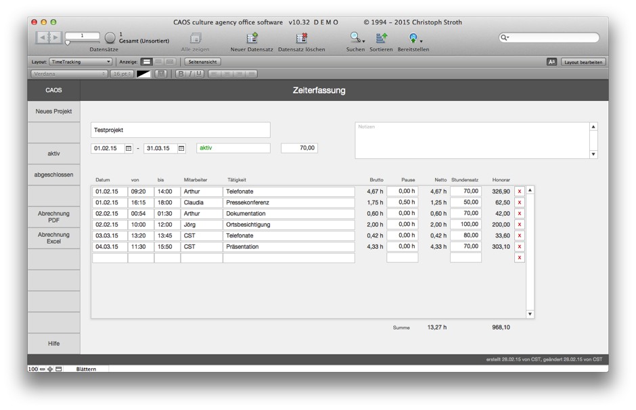Click the found set pie icon
This screenshot has width=636, height=410.
click(x=110, y=38)
